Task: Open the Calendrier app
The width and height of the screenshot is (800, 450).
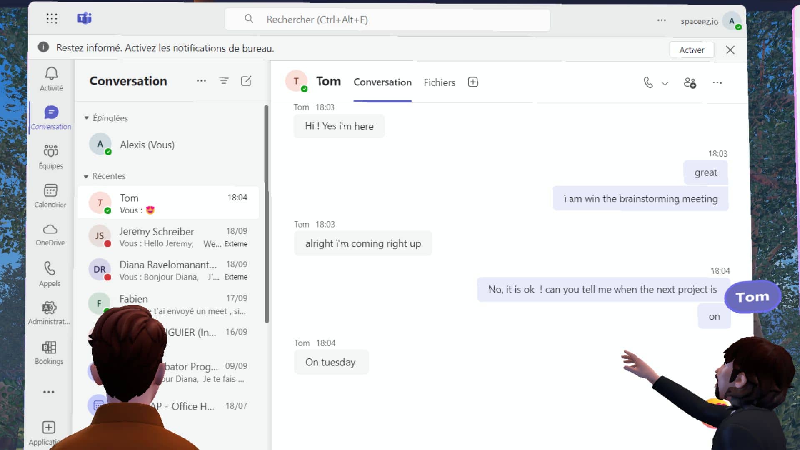Action: (50, 196)
